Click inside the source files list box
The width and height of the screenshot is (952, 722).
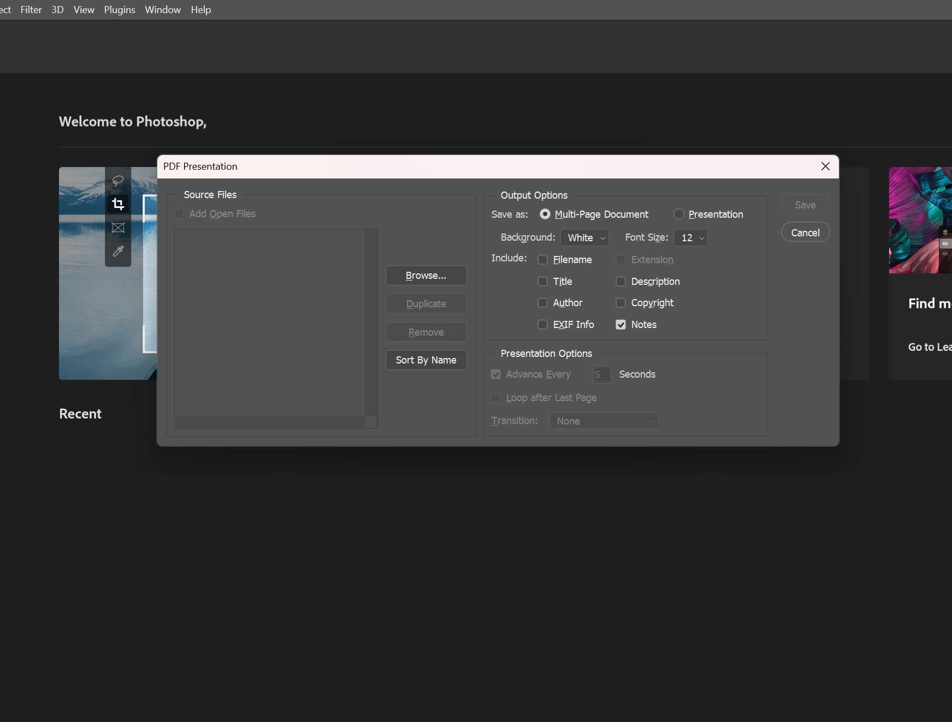coord(269,323)
